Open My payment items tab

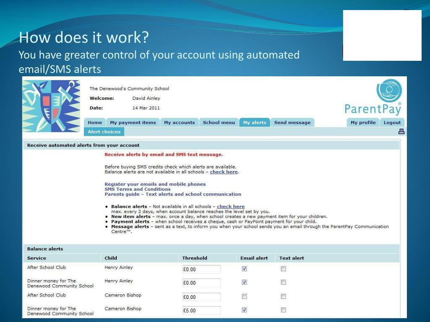click(x=133, y=122)
